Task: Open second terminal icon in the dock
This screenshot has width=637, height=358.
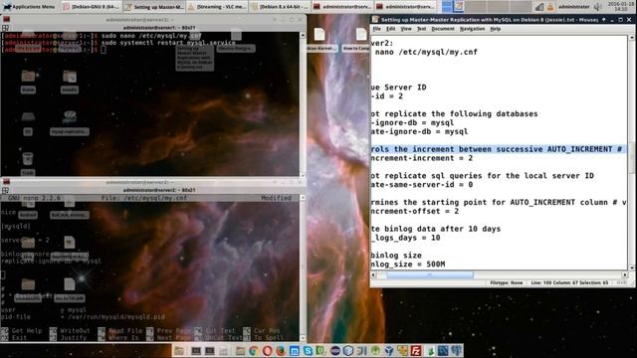Action: click(x=210, y=350)
